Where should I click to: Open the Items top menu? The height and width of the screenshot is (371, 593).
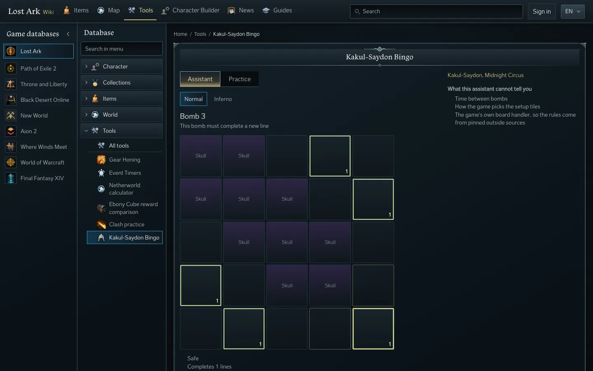click(x=76, y=10)
